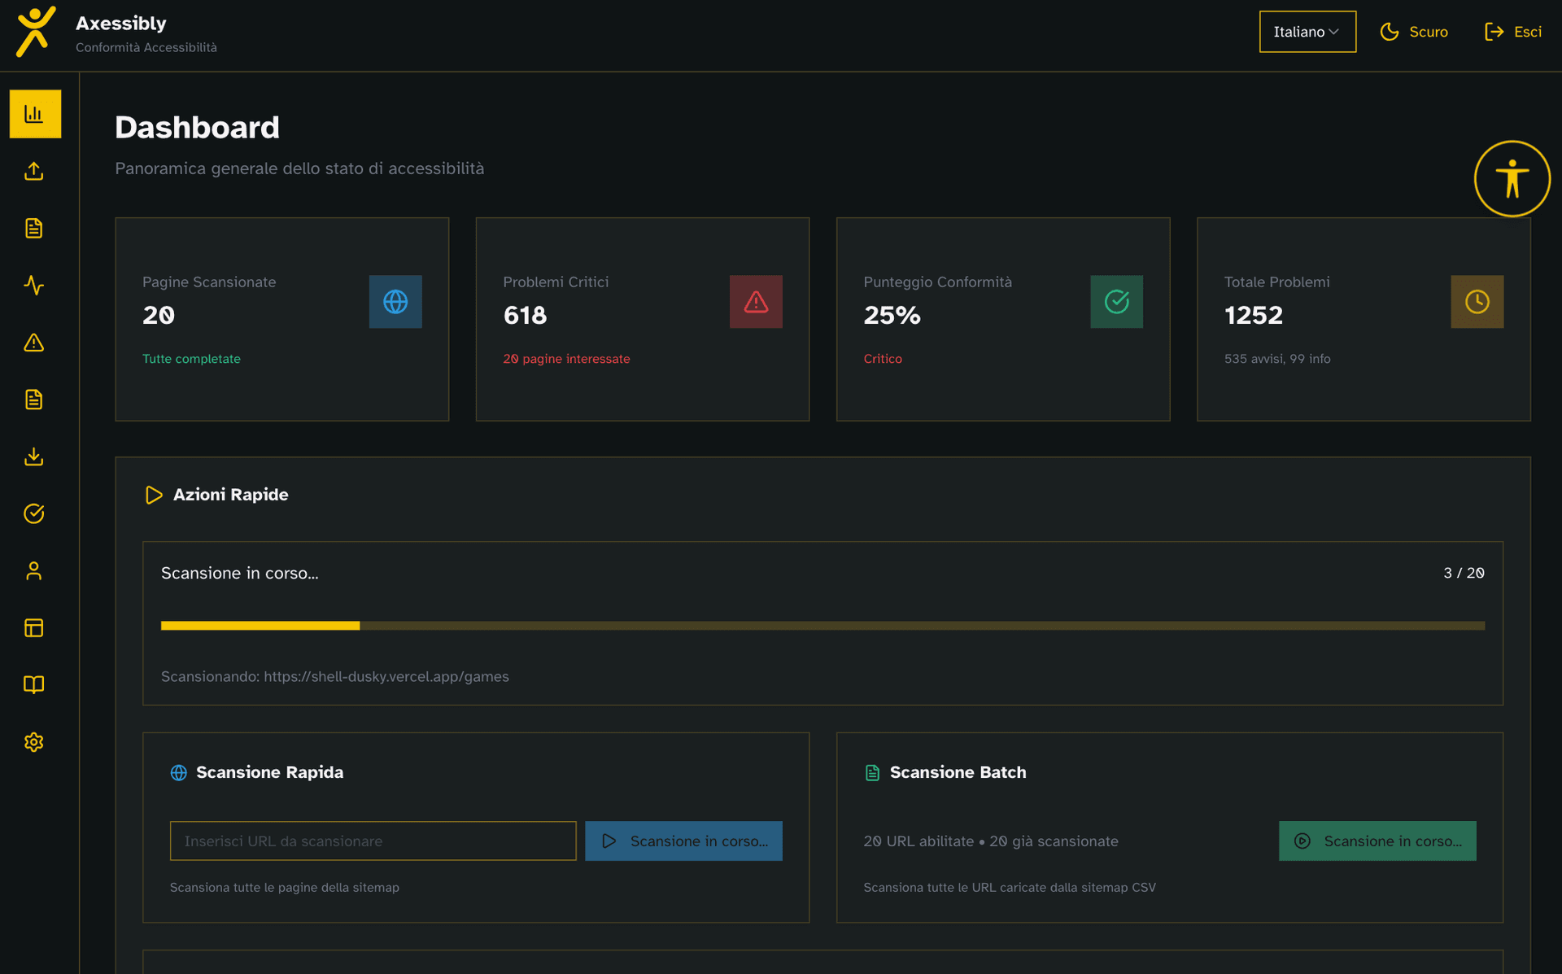Click the accessibility widget button on the right
This screenshot has height=974, width=1562.
(x=1512, y=178)
